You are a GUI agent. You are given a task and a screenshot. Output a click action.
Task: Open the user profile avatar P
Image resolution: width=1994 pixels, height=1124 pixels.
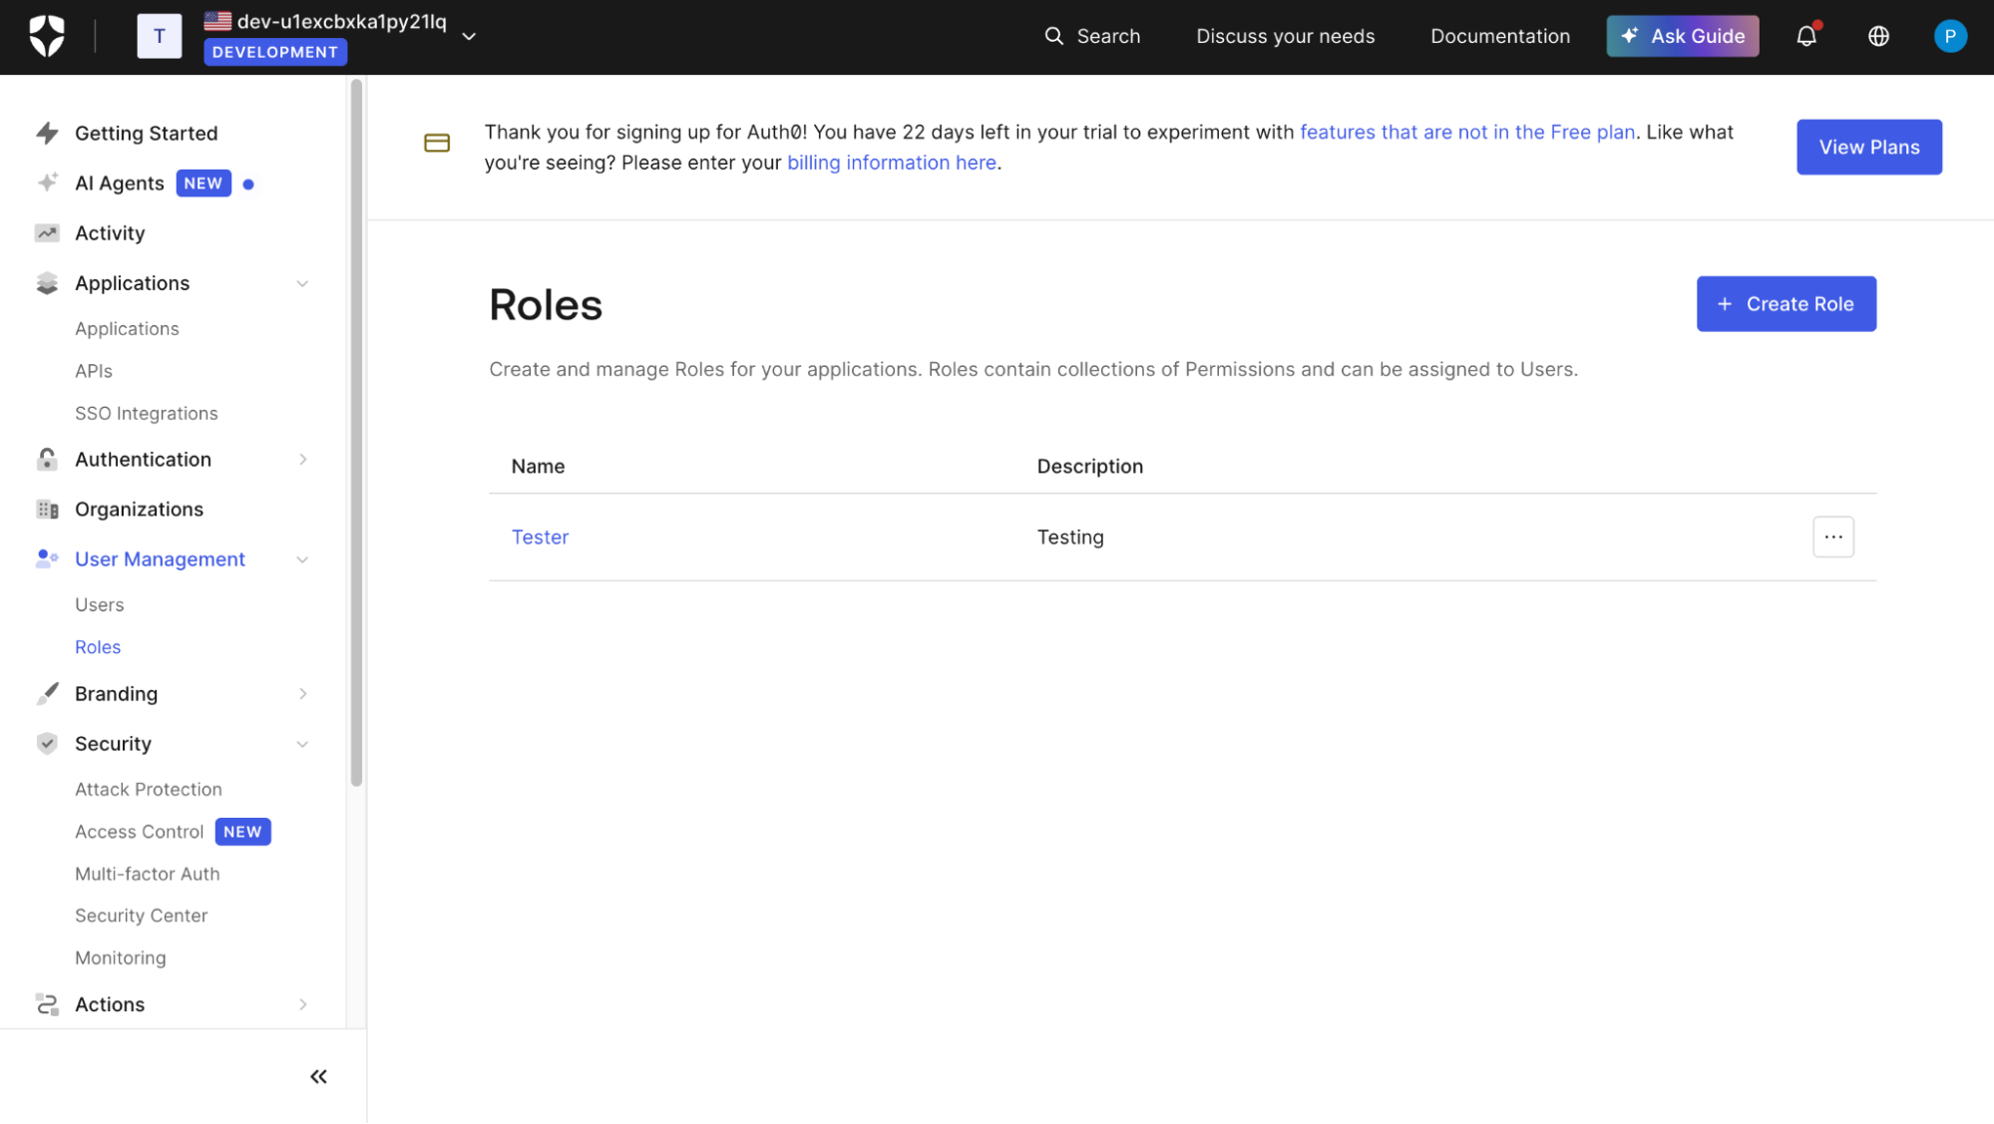click(x=1949, y=37)
